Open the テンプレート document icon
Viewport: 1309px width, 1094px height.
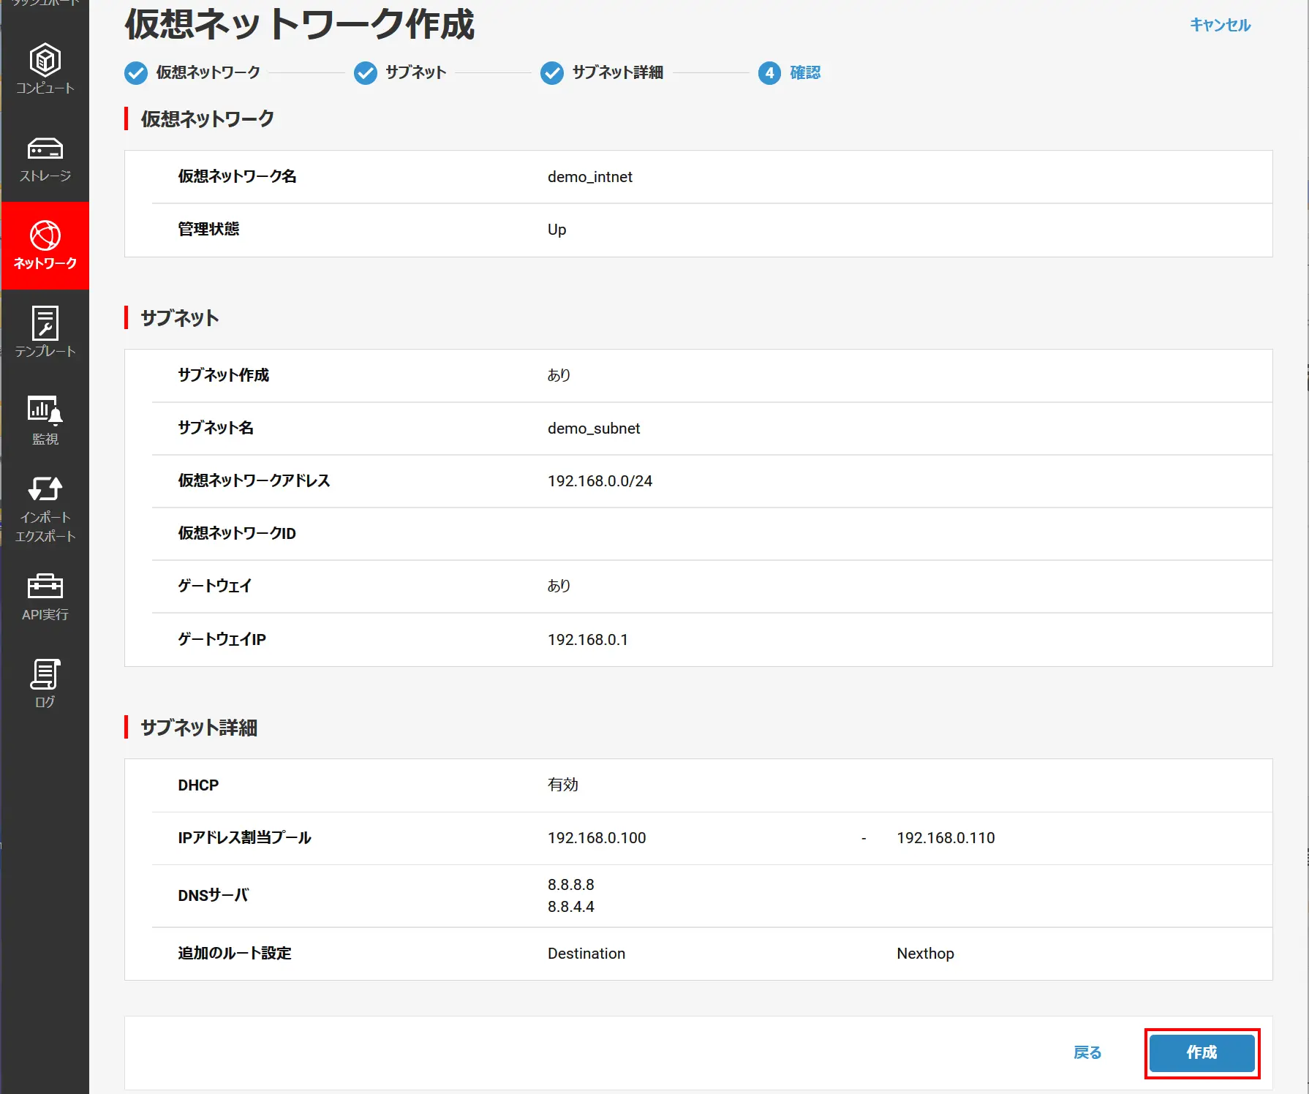tap(45, 322)
